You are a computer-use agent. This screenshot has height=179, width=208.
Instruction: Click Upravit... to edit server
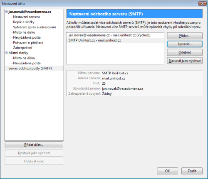click(185, 44)
